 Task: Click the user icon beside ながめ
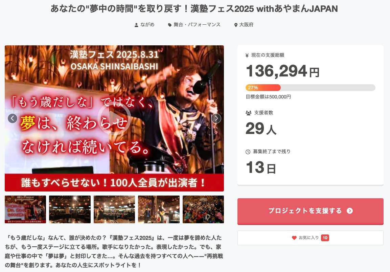tap(136, 25)
